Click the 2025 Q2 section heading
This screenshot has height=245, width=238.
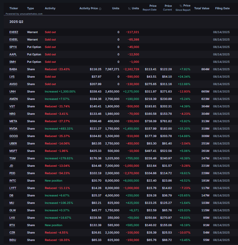point(16,22)
